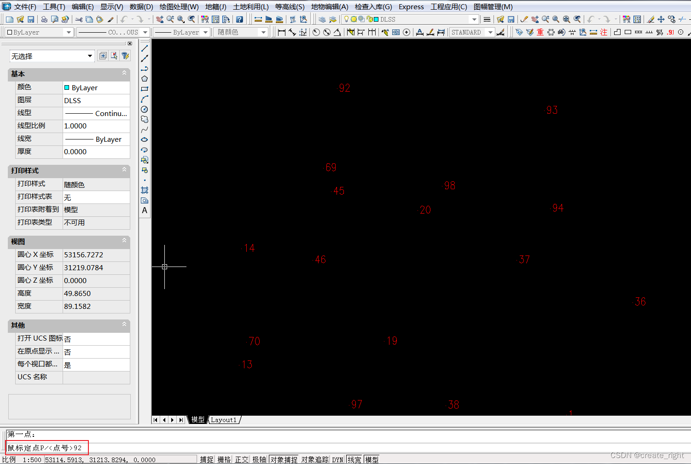Open the 随颜色 plot style dropdown
Viewport: 691px width, 464px height.
tap(240, 32)
